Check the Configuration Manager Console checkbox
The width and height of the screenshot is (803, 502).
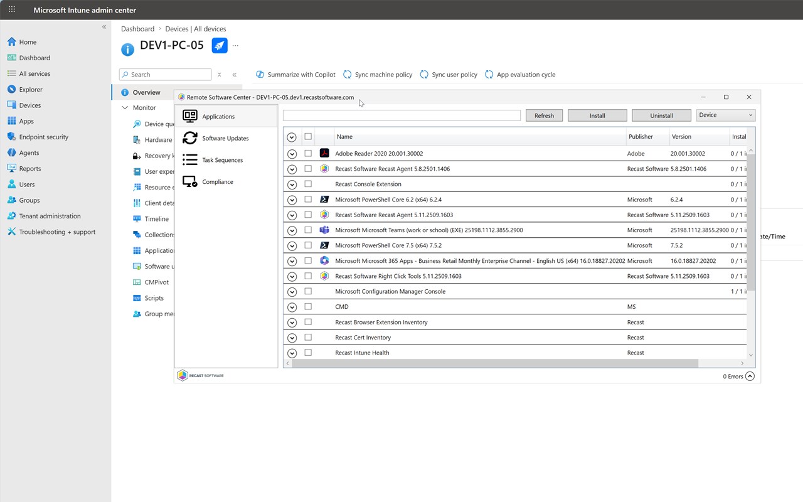pos(308,291)
